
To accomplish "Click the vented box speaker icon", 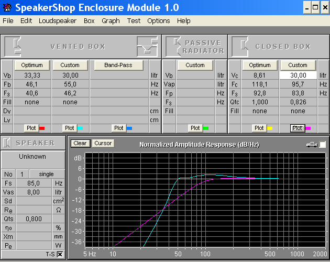I will point(13,47).
